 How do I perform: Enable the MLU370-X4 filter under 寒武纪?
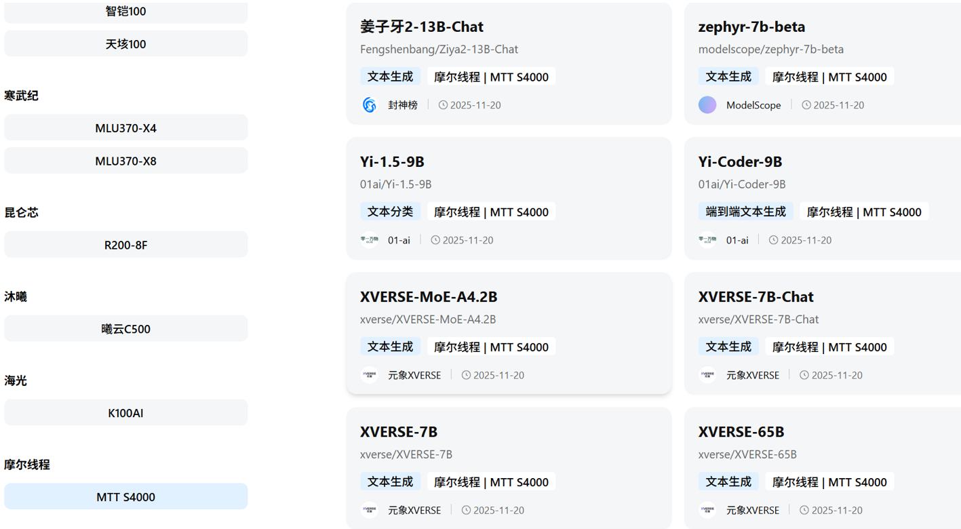point(126,128)
